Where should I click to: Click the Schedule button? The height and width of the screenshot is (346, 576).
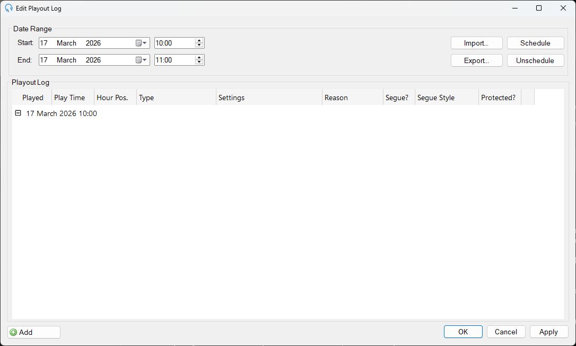[535, 43]
